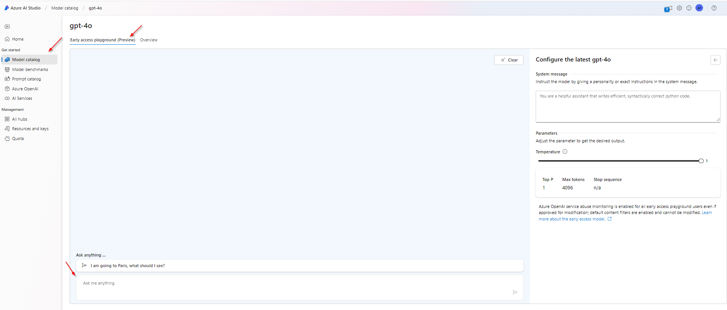Select Early access playground (Preview) tab
The image size is (727, 310).
103,40
